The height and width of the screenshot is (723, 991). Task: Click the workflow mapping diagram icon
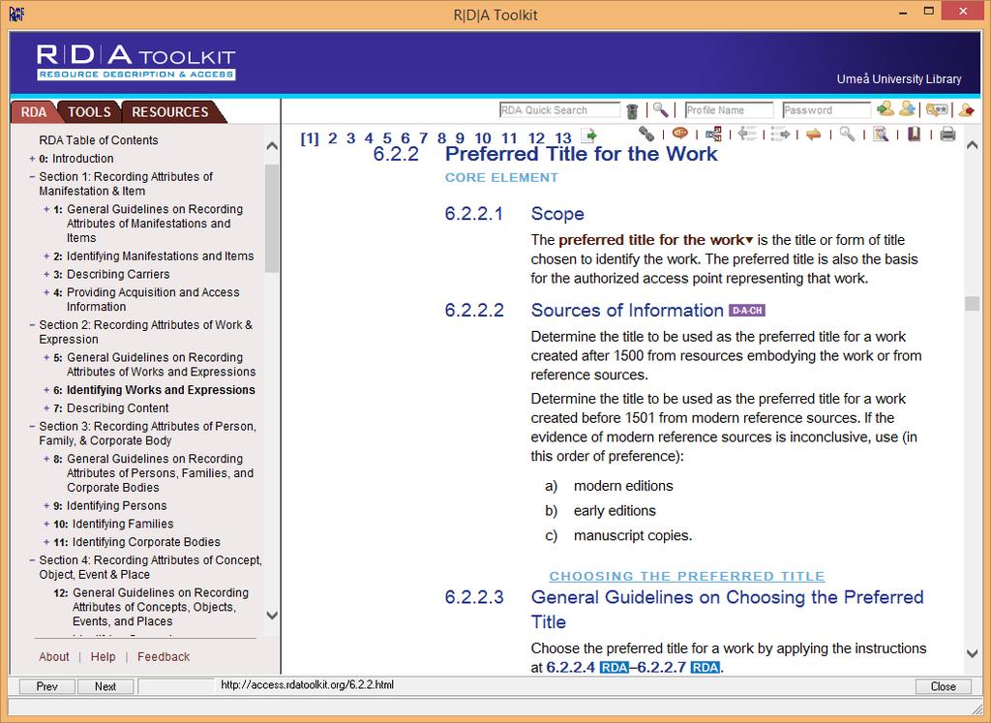pyautogui.click(x=713, y=134)
